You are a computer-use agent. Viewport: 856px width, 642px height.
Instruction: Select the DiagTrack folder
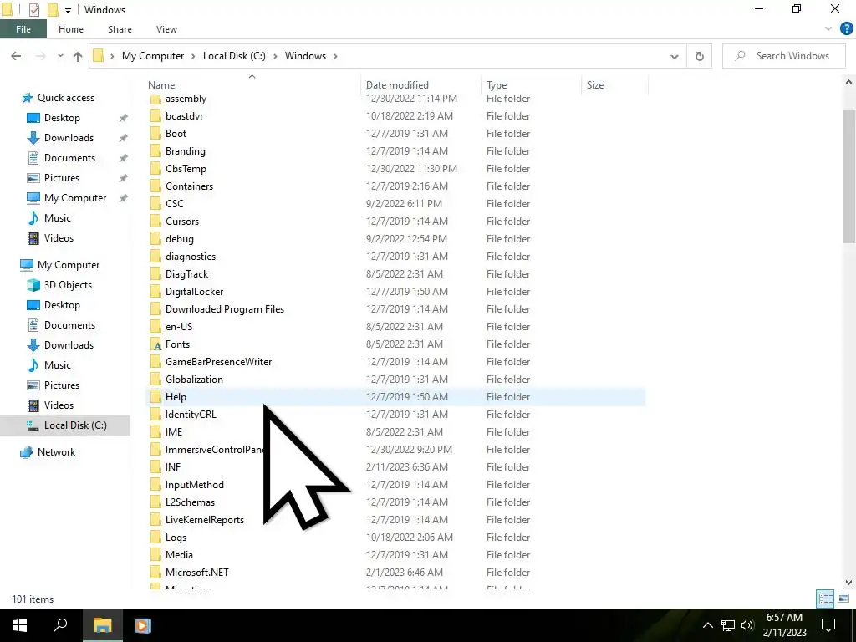(186, 274)
